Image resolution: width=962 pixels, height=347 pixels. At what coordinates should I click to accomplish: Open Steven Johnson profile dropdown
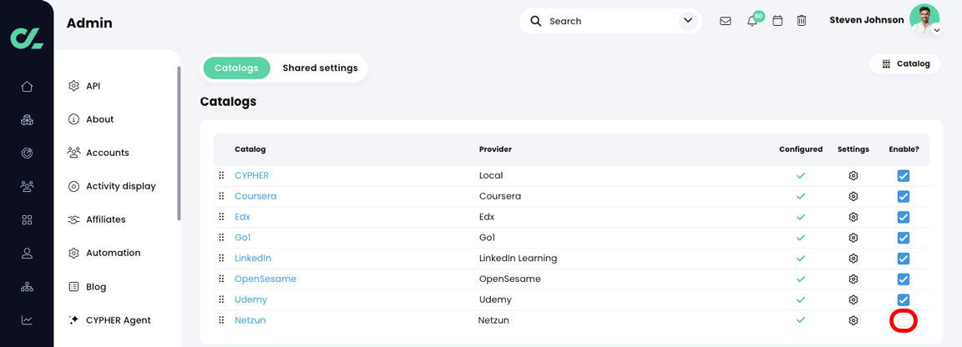coord(937,30)
